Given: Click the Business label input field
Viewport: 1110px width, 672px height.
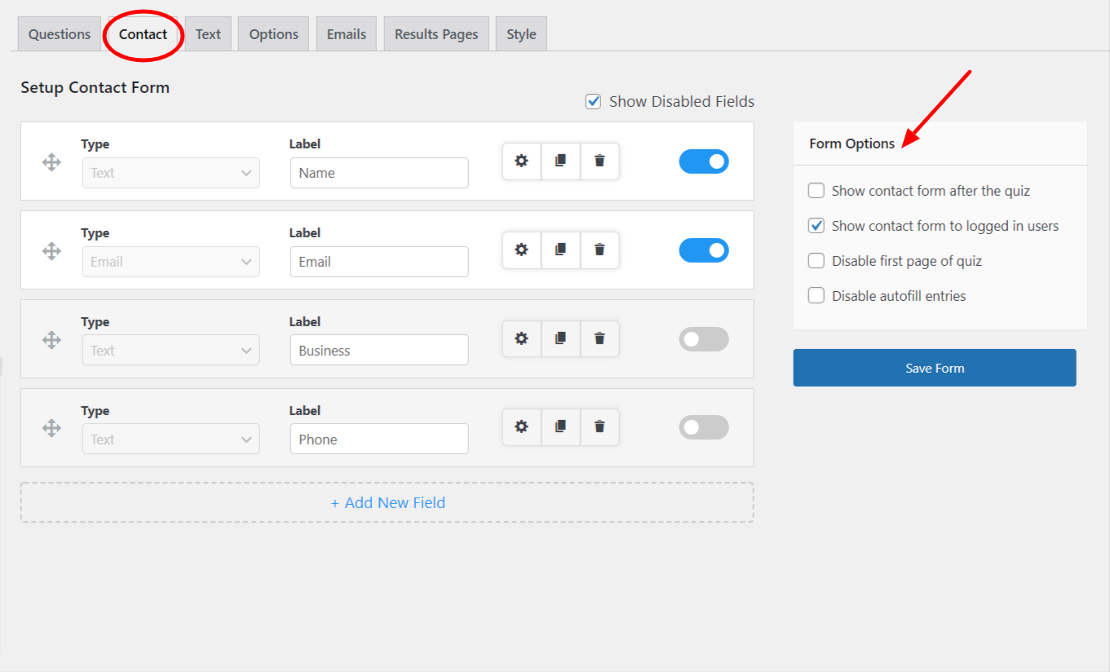Looking at the screenshot, I should tap(378, 351).
